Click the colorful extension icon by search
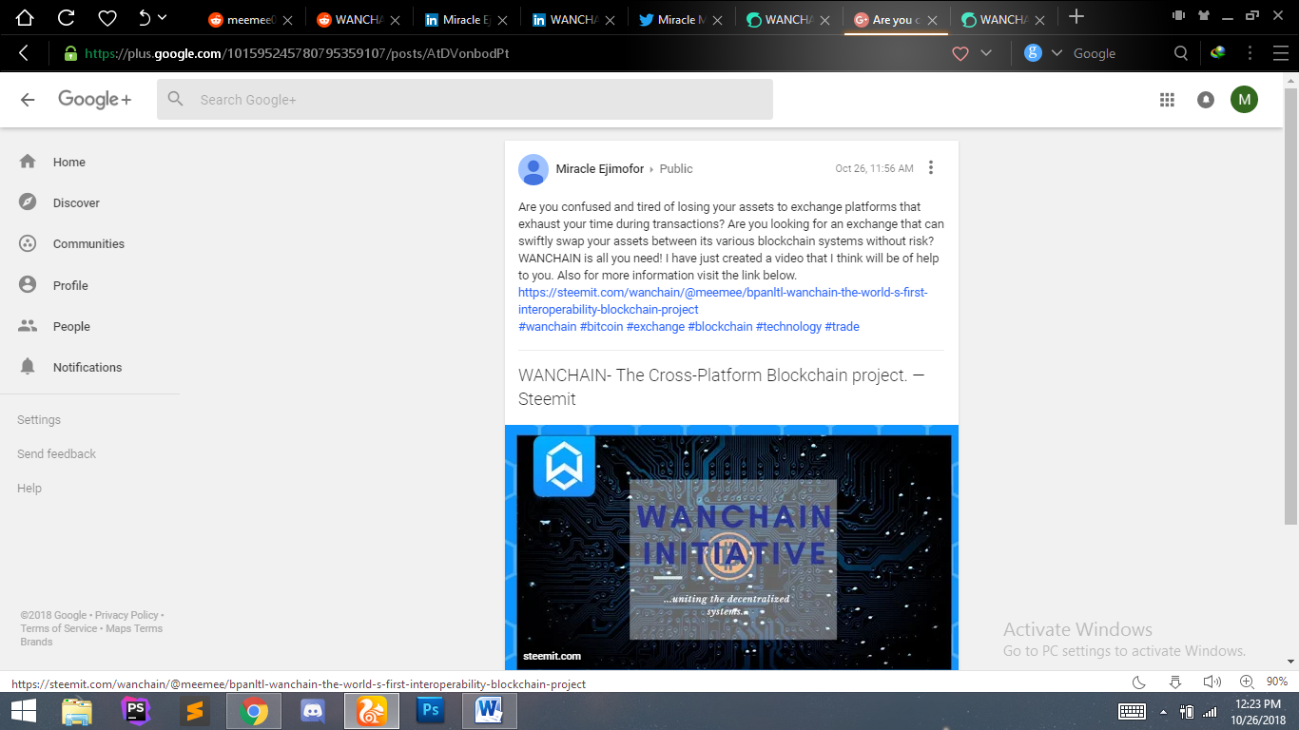The image size is (1299, 730). (x=1218, y=53)
